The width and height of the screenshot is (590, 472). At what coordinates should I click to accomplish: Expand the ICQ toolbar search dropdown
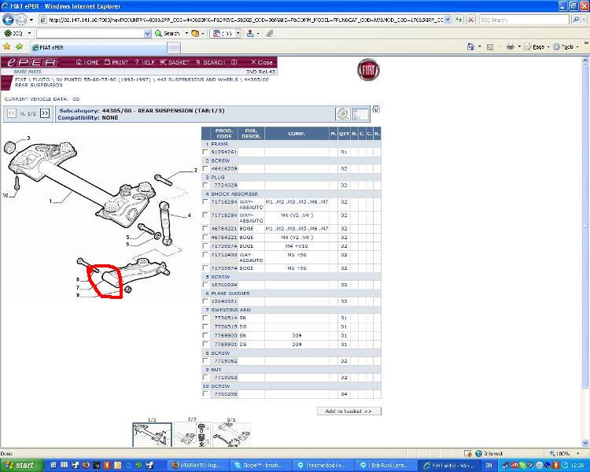[147, 34]
